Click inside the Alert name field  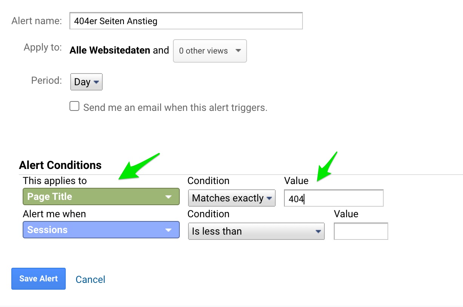coord(186,21)
